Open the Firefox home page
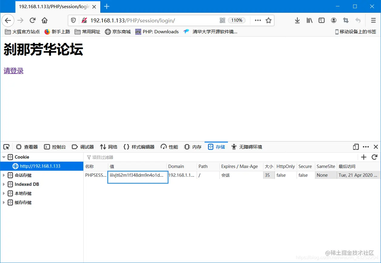This screenshot has height=263, width=381. point(45,20)
